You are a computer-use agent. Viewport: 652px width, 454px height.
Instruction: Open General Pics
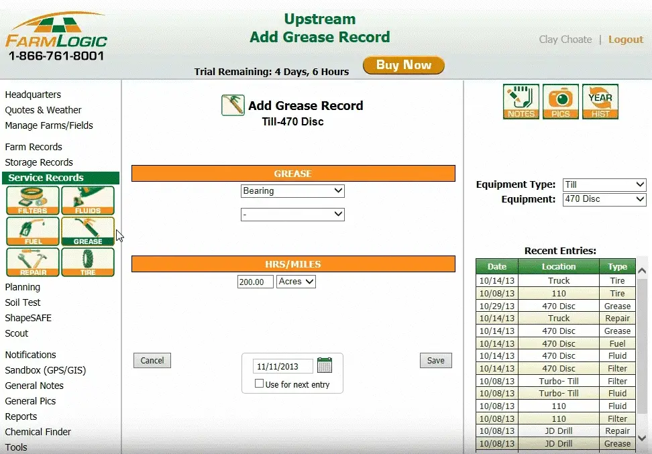[30, 401]
